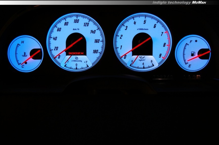Click the 20 mark on the speedometer

(56, 48)
